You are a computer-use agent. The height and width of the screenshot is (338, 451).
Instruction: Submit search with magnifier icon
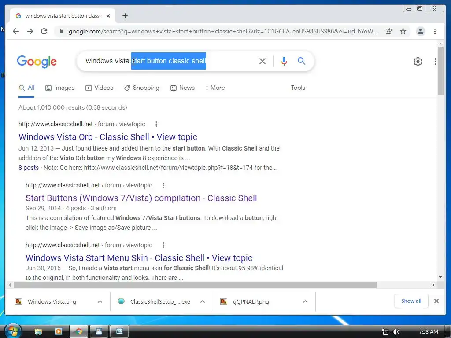(301, 61)
